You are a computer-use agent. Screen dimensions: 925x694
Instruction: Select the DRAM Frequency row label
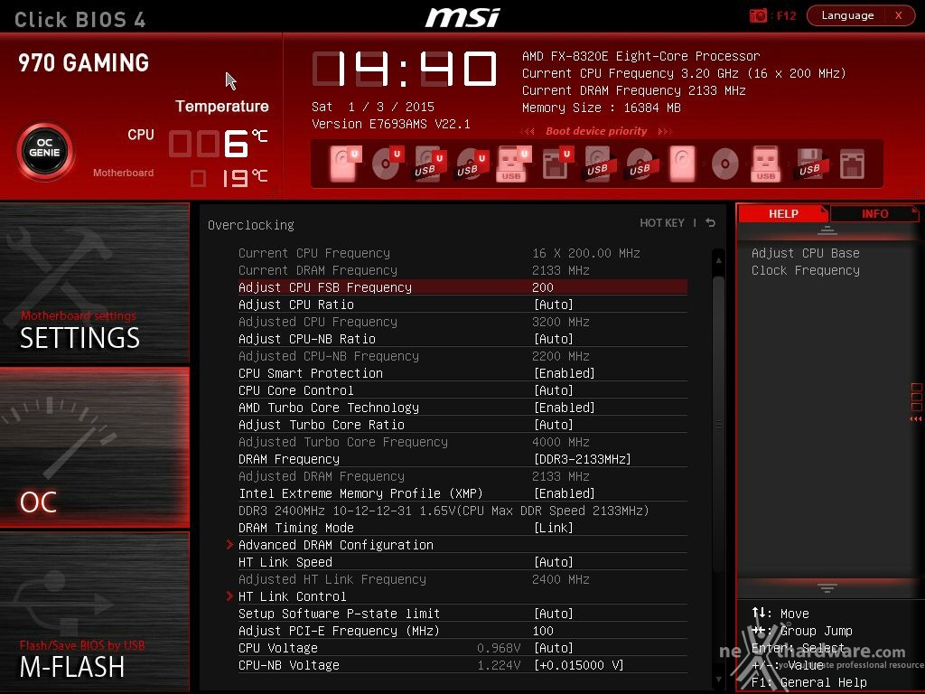(289, 459)
